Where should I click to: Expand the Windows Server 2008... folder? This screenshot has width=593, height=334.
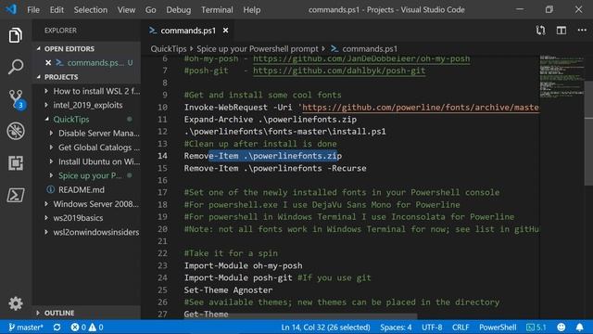pyautogui.click(x=86, y=204)
